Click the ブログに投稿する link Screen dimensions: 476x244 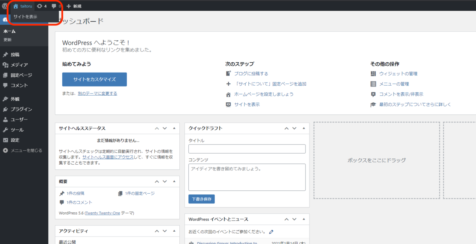251,73
